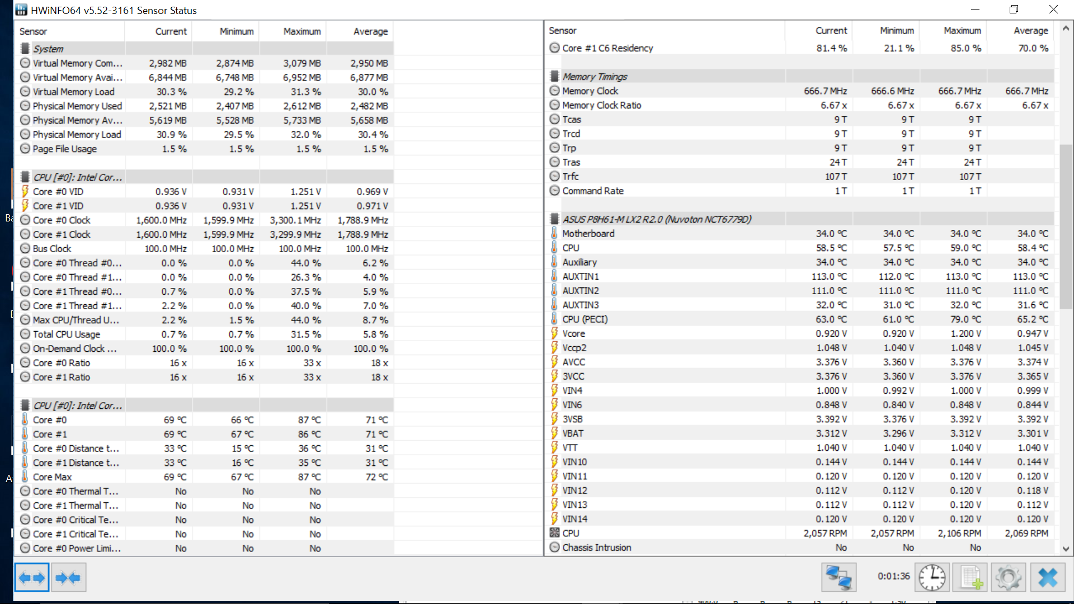
Task: Select the VIN14 voltage row
Action: tap(799, 519)
